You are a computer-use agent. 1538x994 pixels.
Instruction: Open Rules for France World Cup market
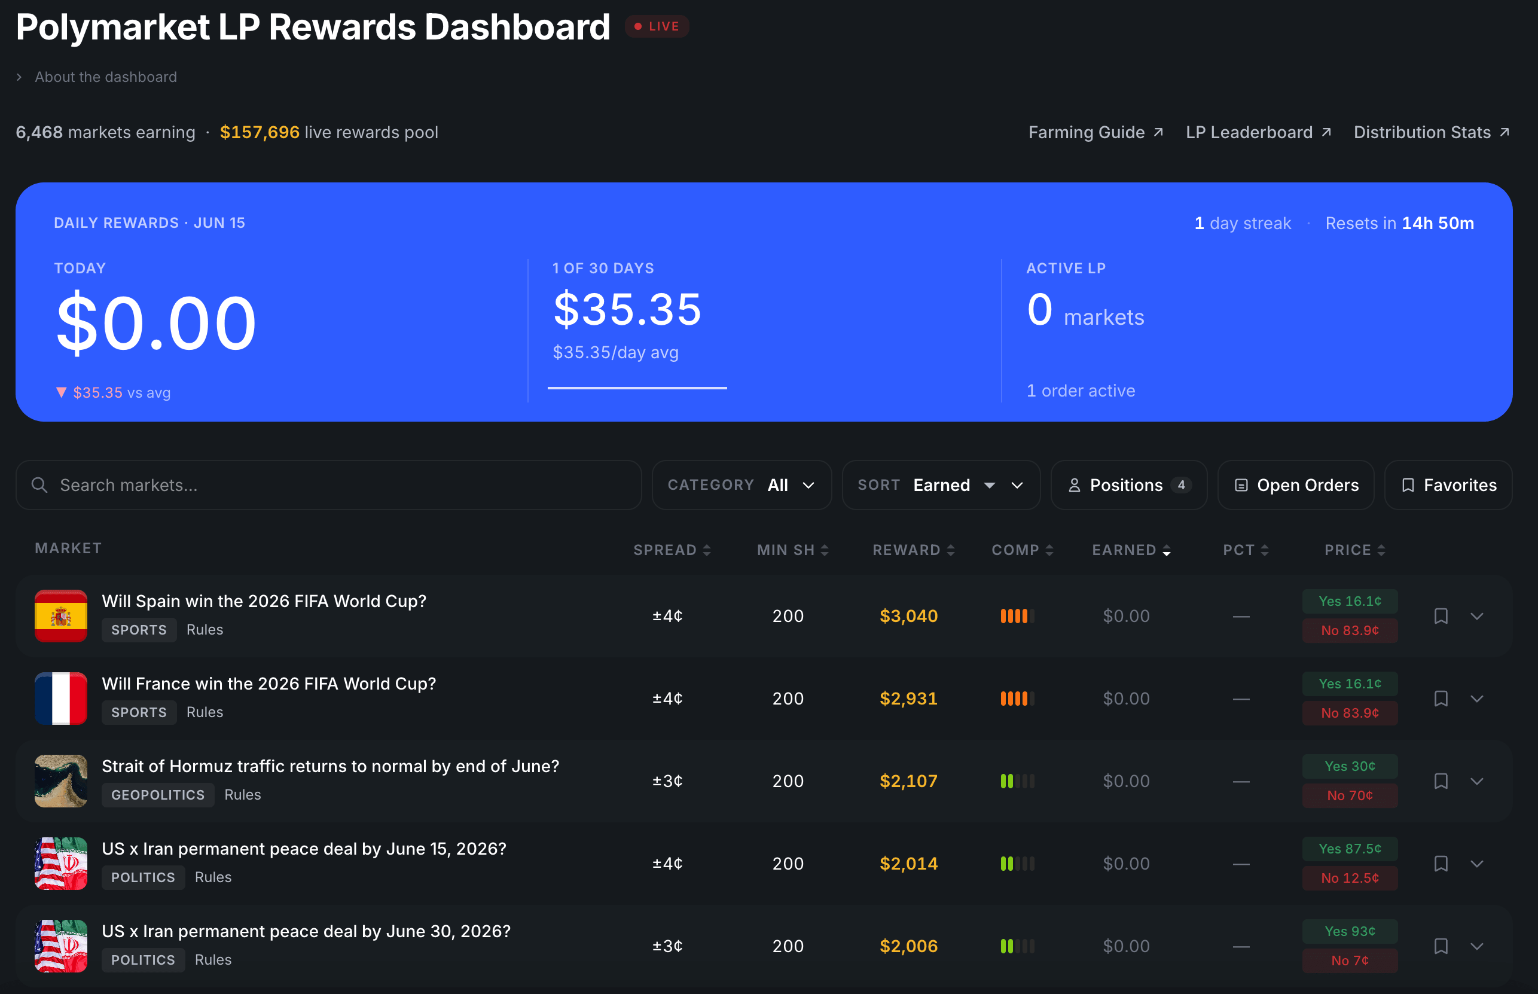(205, 712)
